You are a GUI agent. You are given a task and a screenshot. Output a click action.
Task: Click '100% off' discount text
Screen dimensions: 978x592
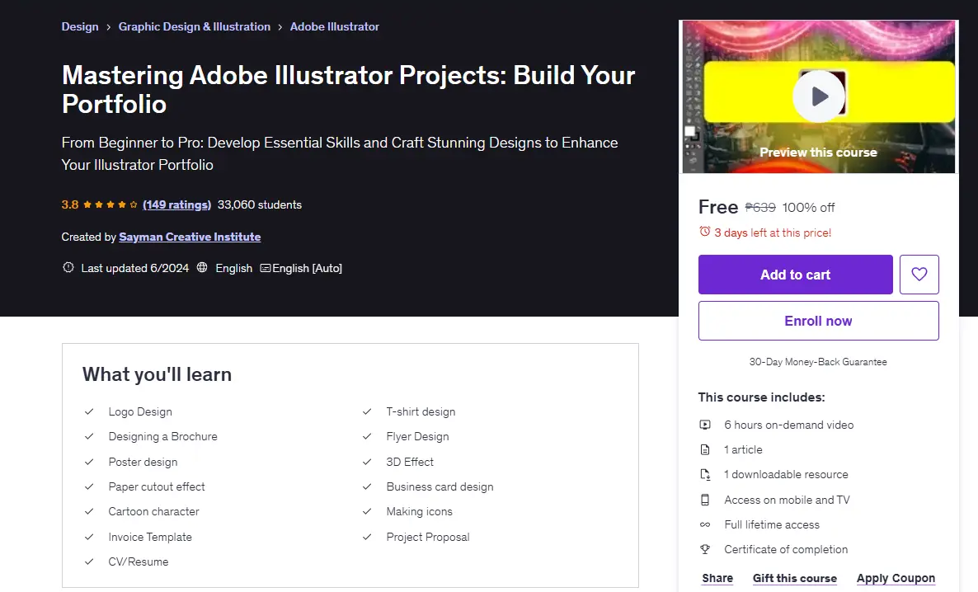pos(808,207)
